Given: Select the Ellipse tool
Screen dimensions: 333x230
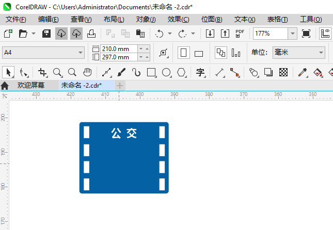Looking at the screenshot, I should tap(166, 73).
